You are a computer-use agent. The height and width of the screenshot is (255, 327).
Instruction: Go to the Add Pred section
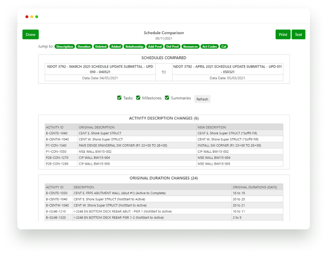pos(155,47)
